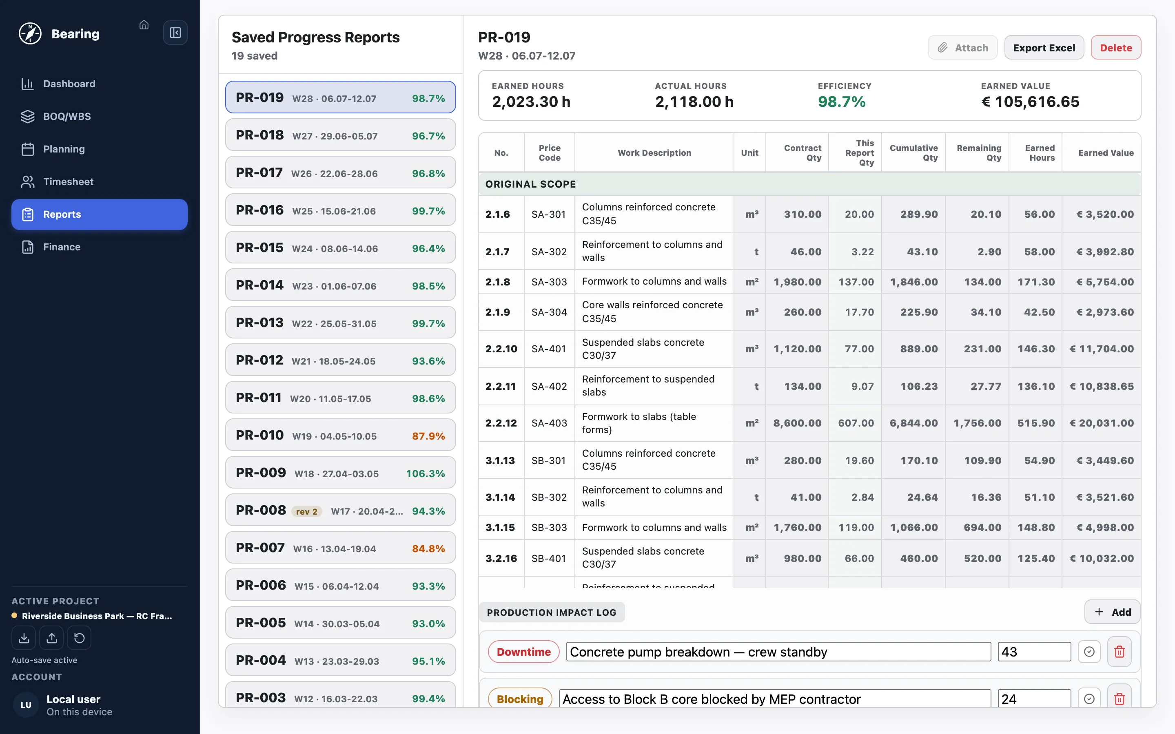Click the LU account avatar
Screen dimensions: 1175x734
click(26, 705)
